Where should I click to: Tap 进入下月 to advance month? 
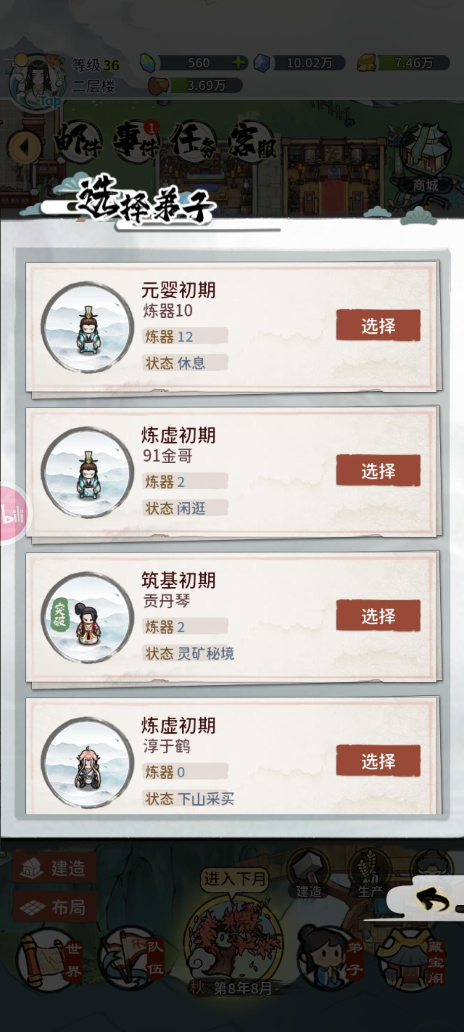click(x=235, y=879)
